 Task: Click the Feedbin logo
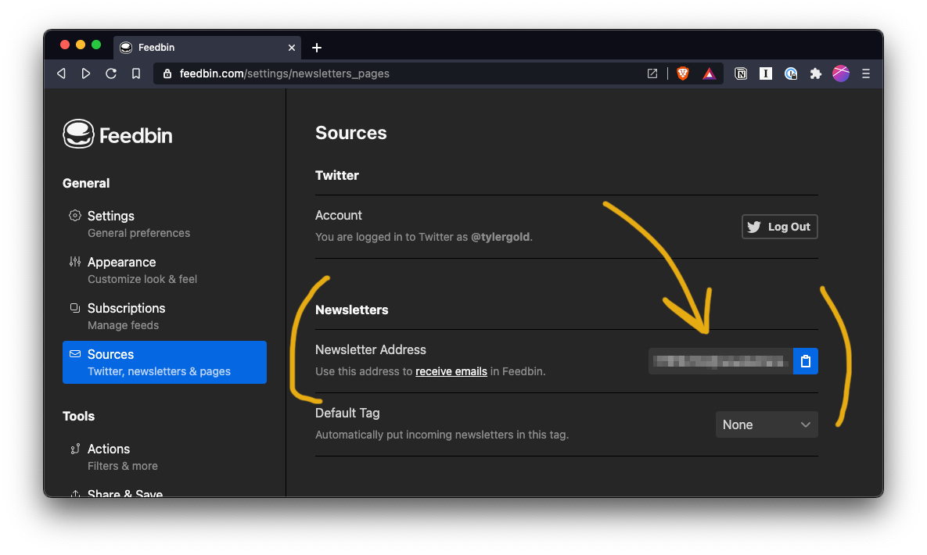click(117, 134)
